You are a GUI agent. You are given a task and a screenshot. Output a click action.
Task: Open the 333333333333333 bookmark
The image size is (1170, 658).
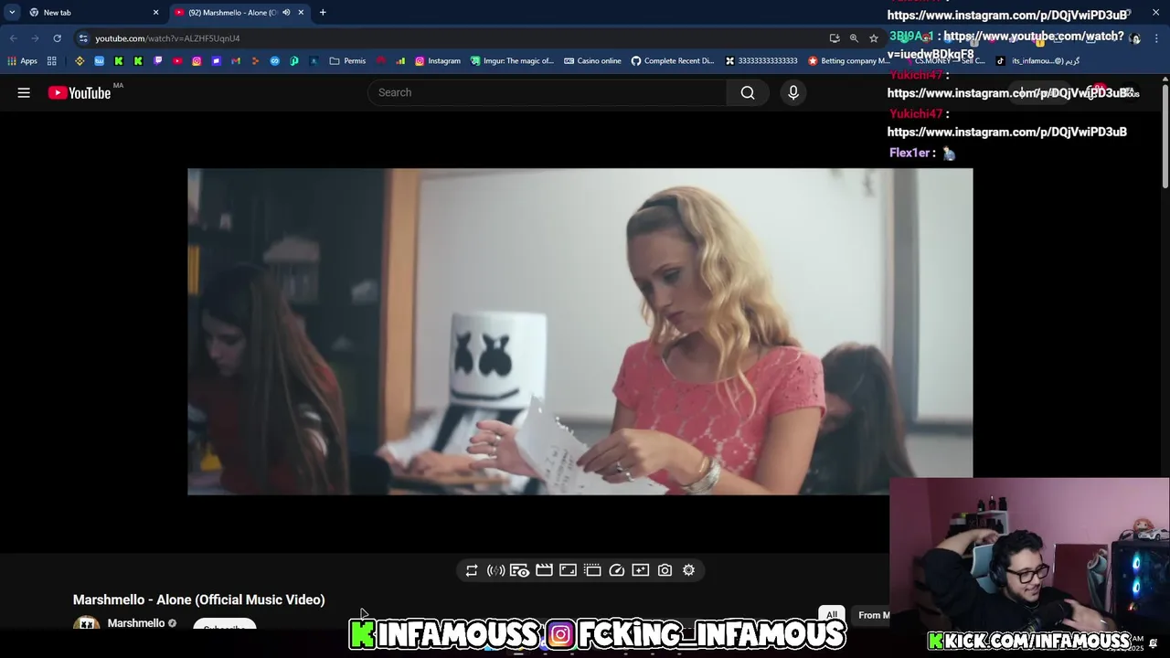(x=761, y=61)
